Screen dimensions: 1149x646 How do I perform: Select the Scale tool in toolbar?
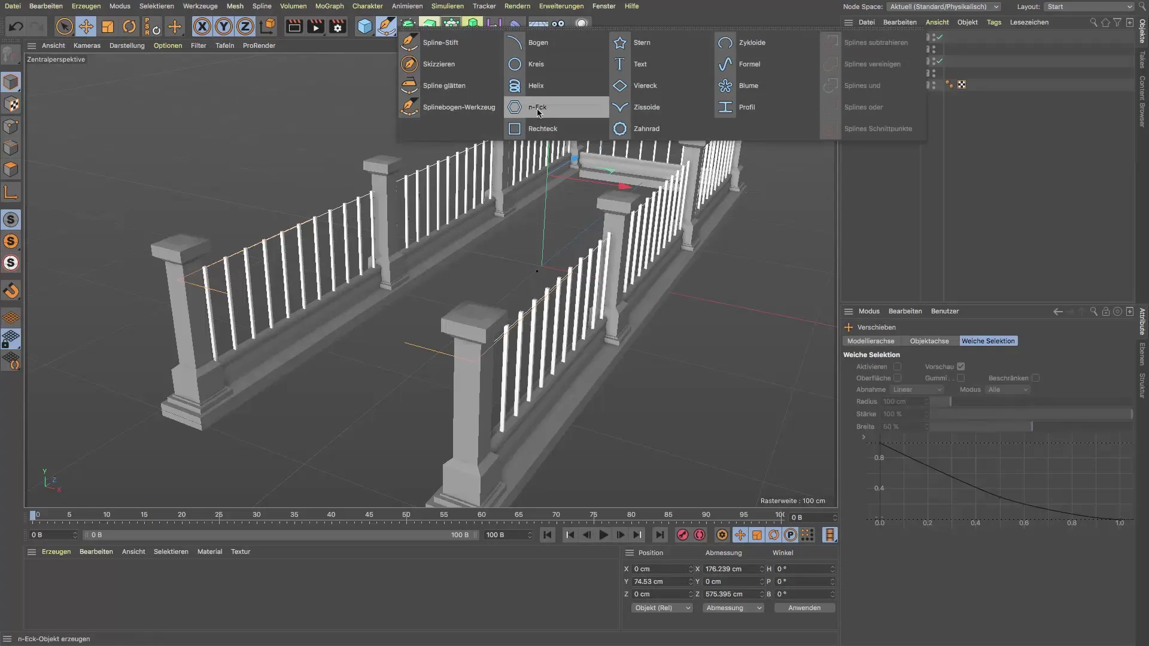[108, 26]
